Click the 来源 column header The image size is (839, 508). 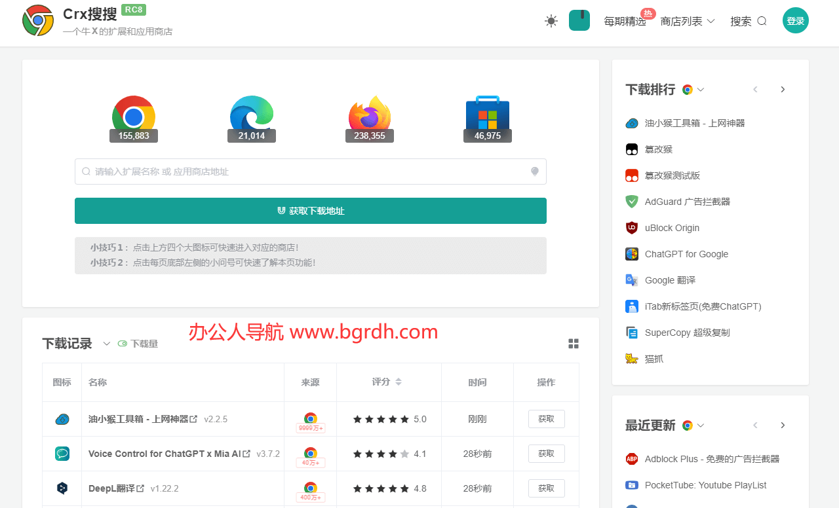(x=310, y=382)
